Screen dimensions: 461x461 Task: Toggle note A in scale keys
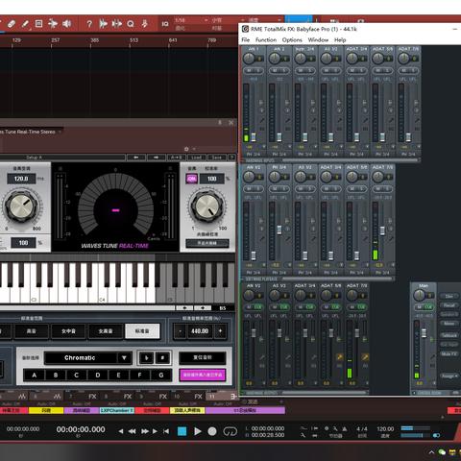35,375
